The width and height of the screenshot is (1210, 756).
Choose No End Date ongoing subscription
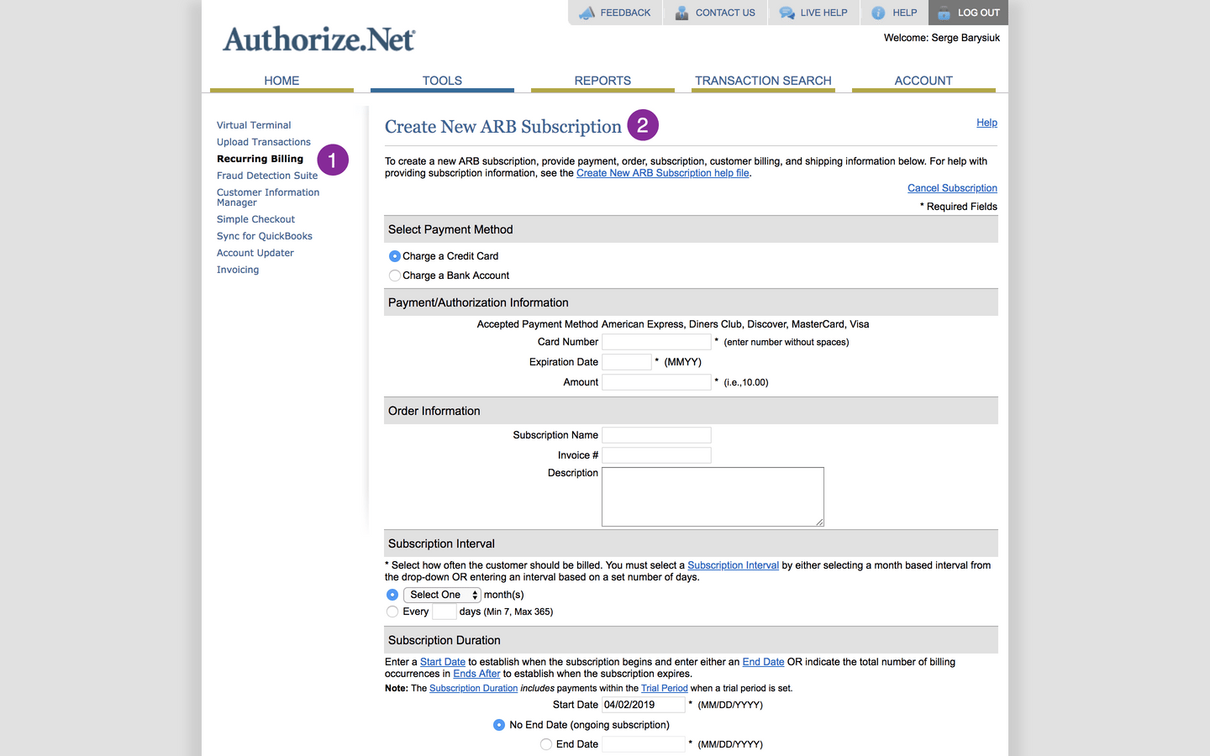point(499,725)
